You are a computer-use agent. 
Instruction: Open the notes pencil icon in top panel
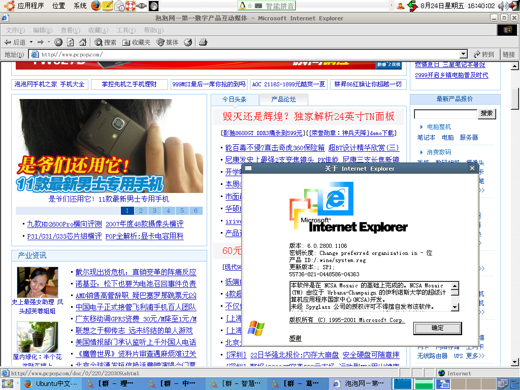[108, 6]
